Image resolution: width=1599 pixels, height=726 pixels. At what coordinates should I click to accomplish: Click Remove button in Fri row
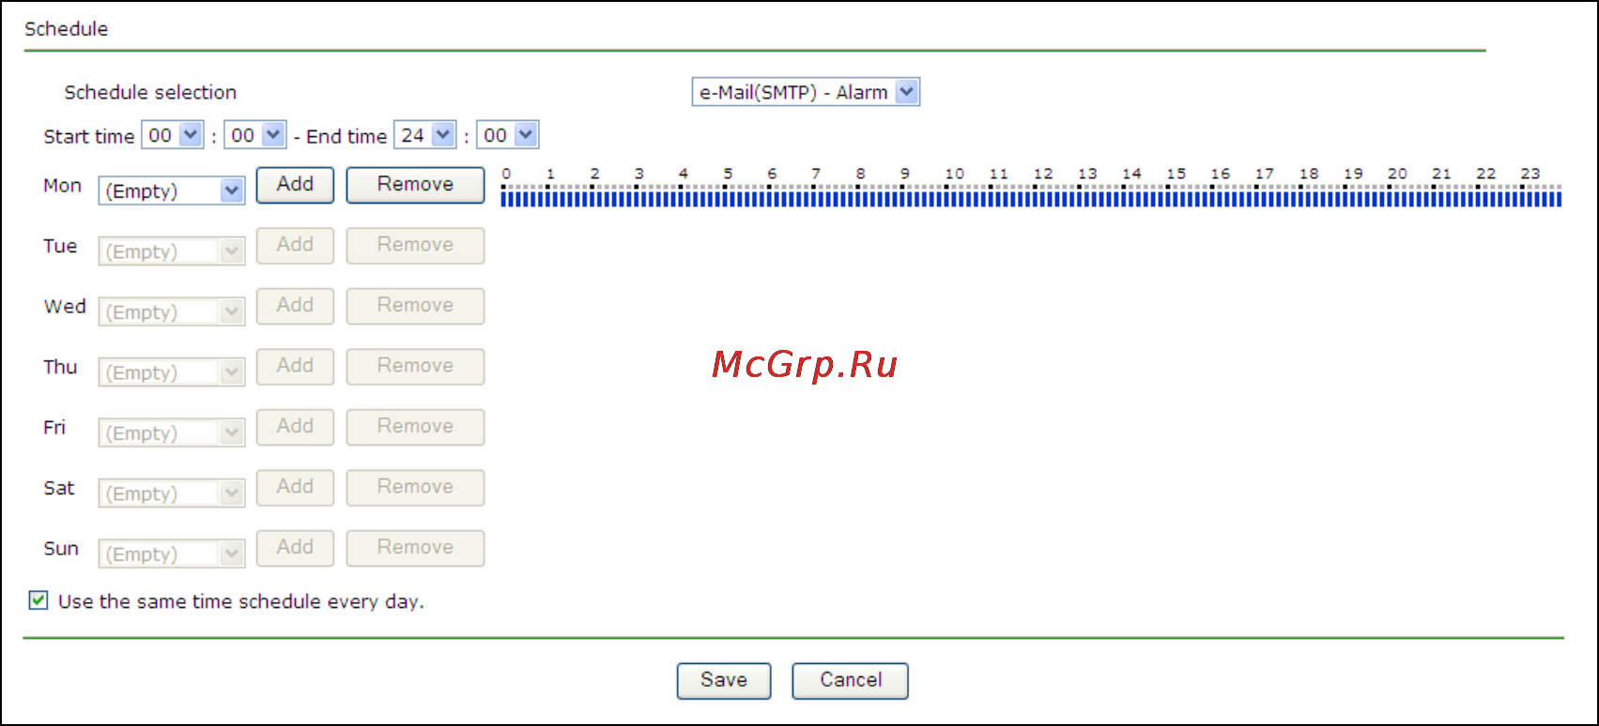point(415,427)
